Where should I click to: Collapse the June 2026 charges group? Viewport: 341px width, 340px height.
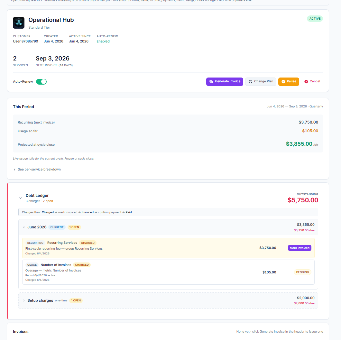[24, 227]
